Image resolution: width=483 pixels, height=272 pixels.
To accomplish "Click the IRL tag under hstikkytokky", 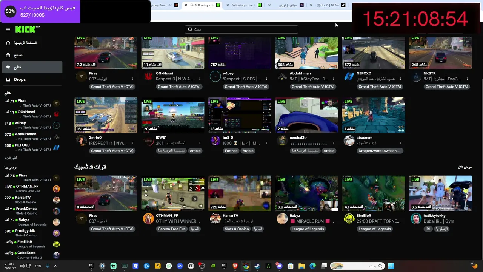I will [x=428, y=229].
